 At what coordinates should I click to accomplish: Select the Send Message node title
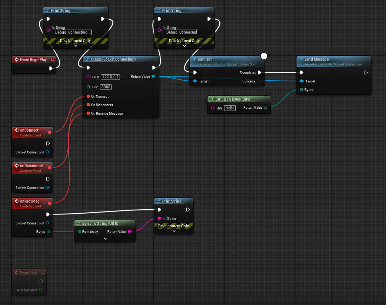tap(316, 59)
